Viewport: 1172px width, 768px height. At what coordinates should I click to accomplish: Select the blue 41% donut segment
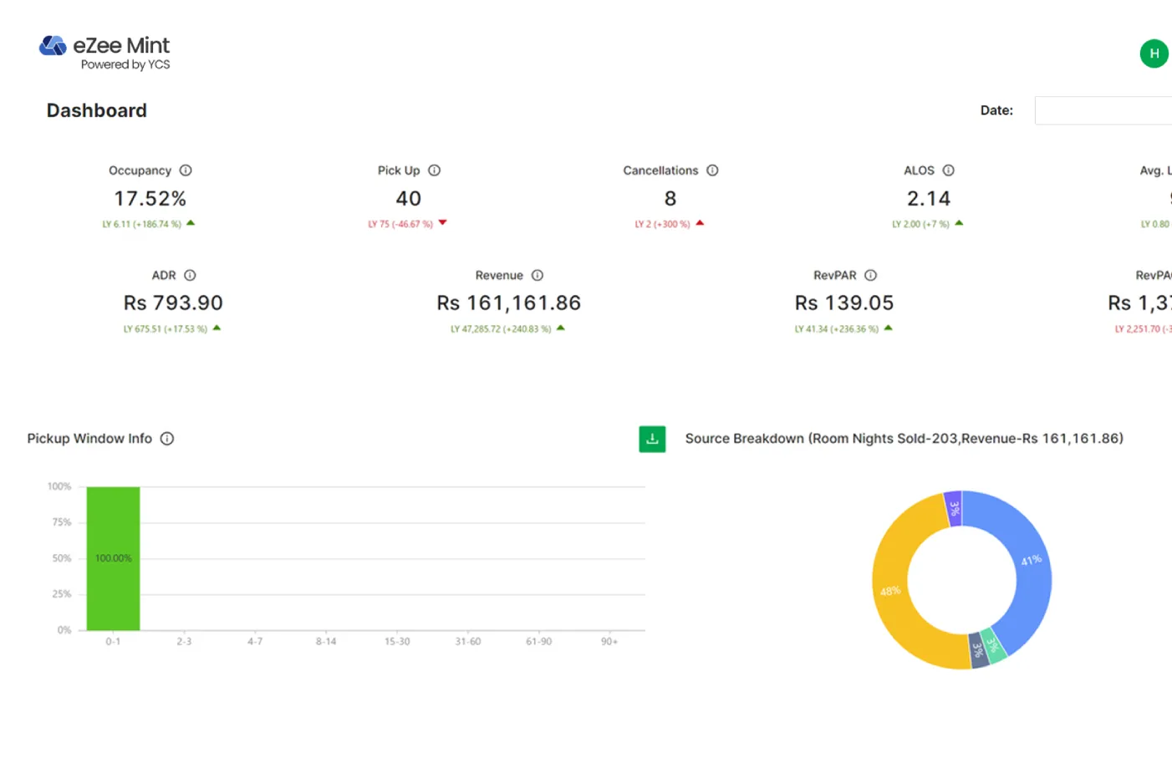pyautogui.click(x=1031, y=560)
